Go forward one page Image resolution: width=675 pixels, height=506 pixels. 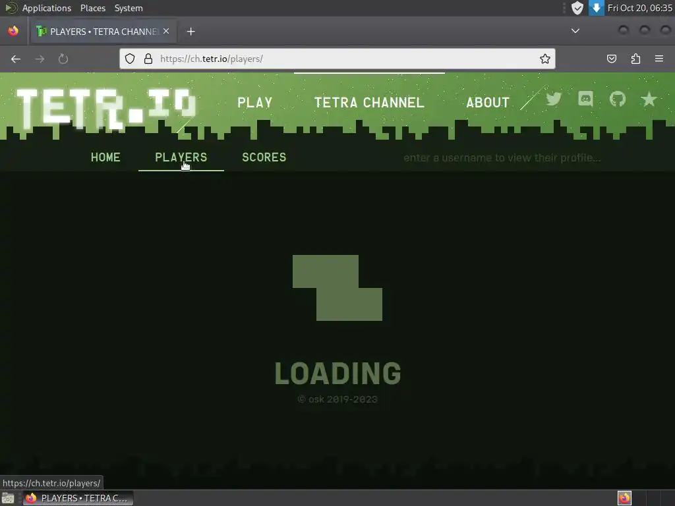click(x=40, y=59)
